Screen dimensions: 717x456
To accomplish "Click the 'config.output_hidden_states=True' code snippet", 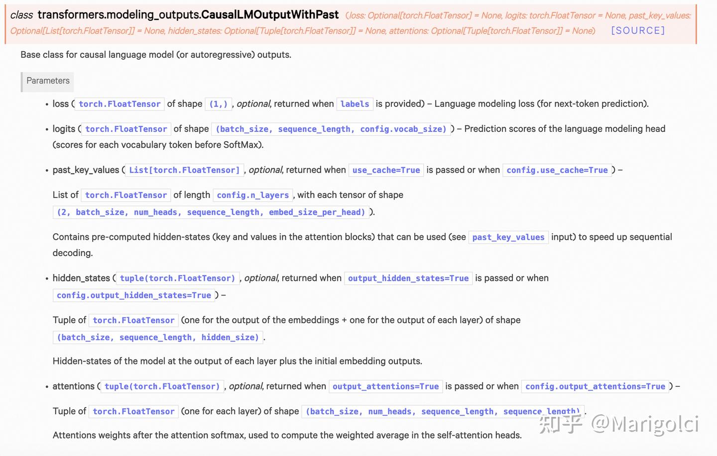I will pyautogui.click(x=134, y=295).
